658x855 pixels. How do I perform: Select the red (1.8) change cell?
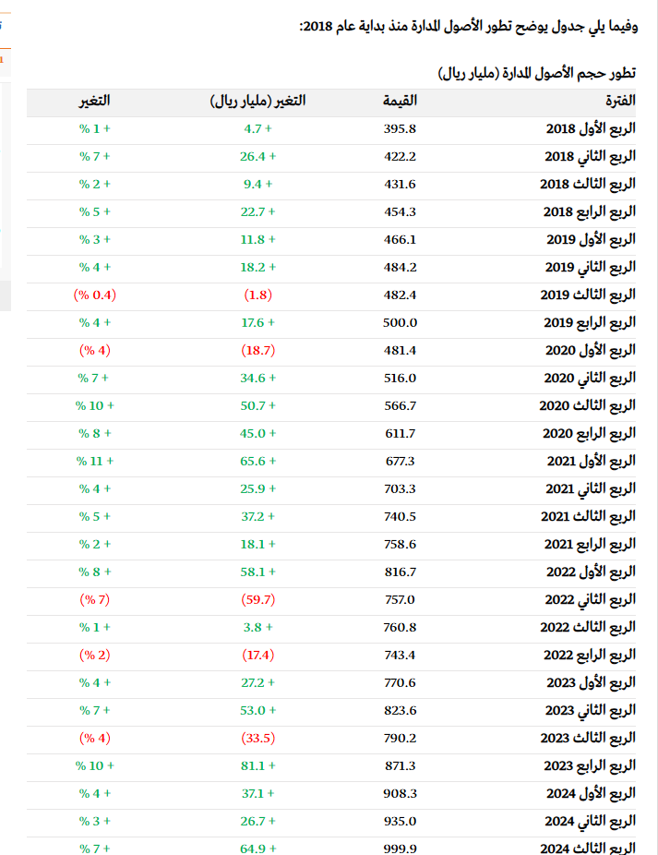(258, 295)
